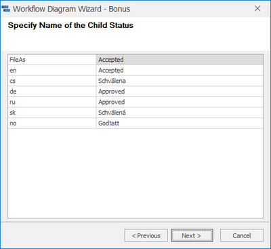Select the de translation cell Approved
This screenshot has height=249, width=271.
tap(180, 92)
